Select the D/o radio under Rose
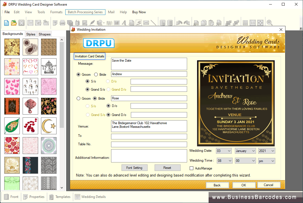The height and width of the screenshot is (203, 303). (109, 106)
